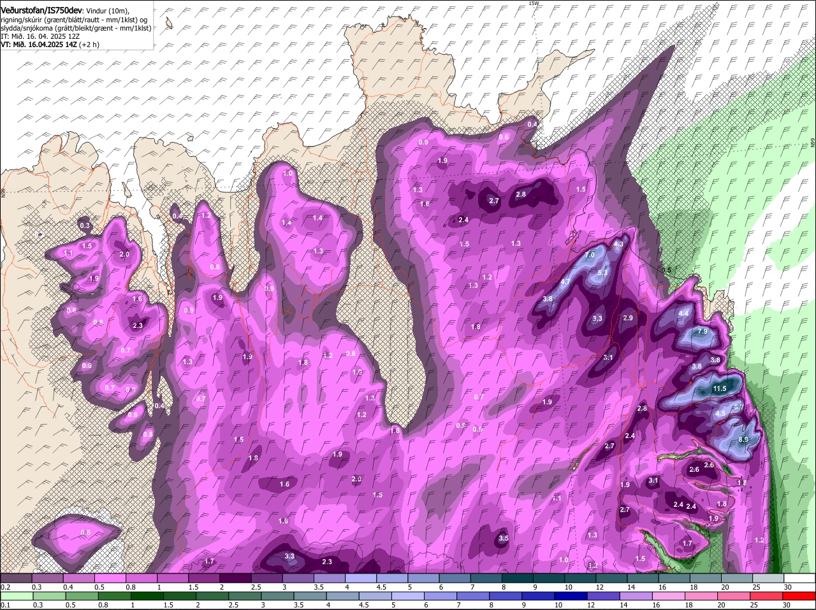816x610 pixels.
Task: Click the 4.5 precipitation value
Action: point(720,413)
